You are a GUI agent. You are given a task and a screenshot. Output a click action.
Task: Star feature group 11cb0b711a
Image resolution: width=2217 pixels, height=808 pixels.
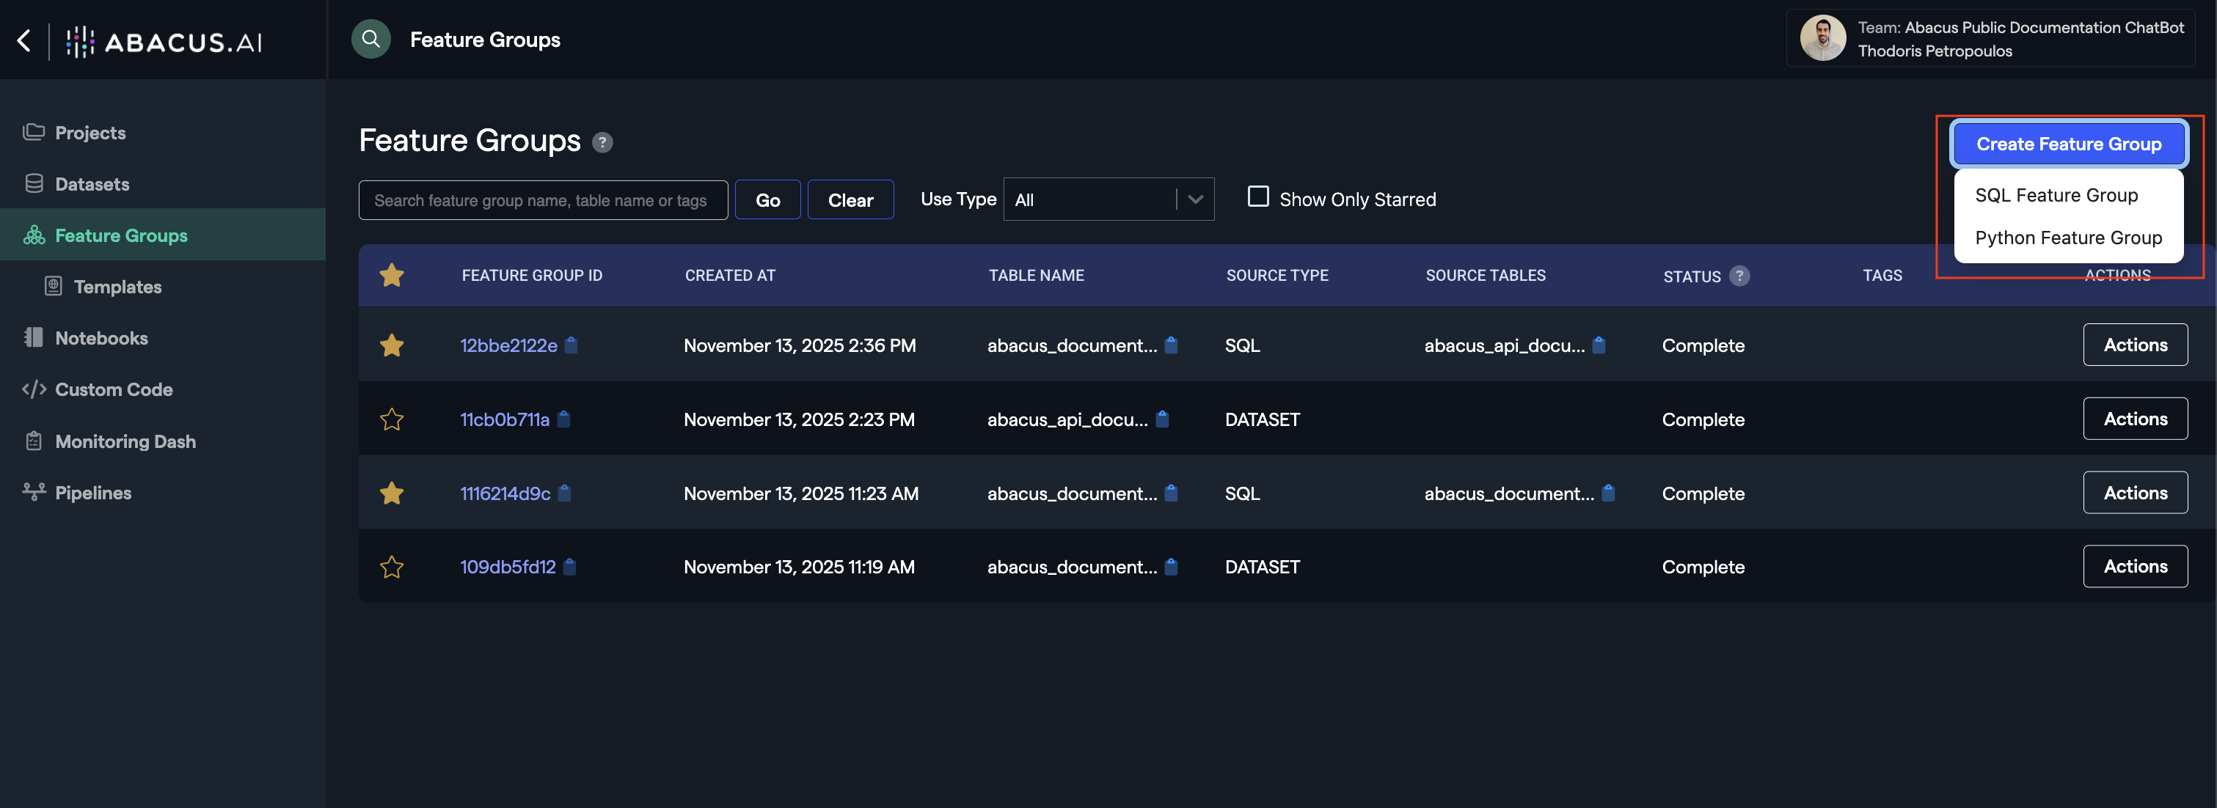(x=392, y=419)
